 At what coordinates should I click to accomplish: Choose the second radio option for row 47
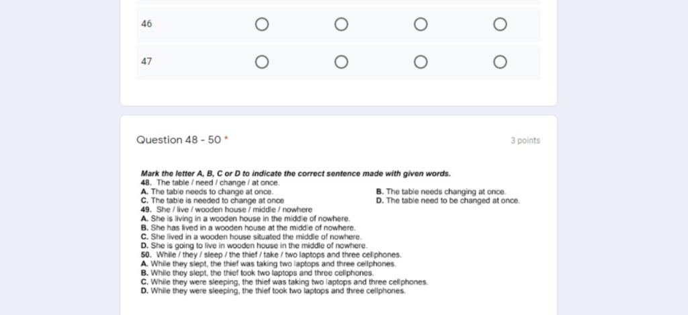341,62
